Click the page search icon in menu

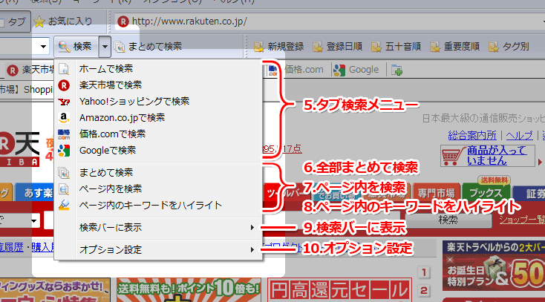click(64, 188)
